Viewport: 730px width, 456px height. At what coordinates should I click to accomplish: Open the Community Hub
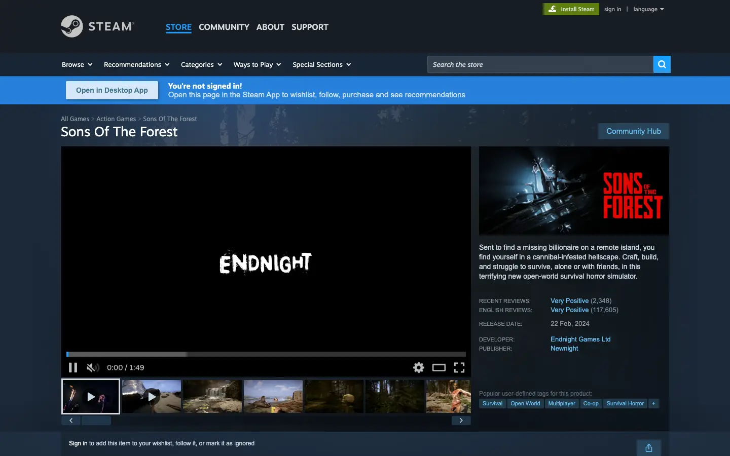(634, 131)
